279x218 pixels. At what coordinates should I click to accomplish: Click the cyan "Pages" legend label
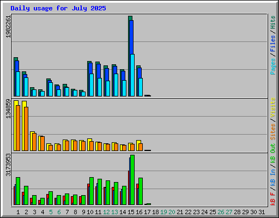(272, 66)
